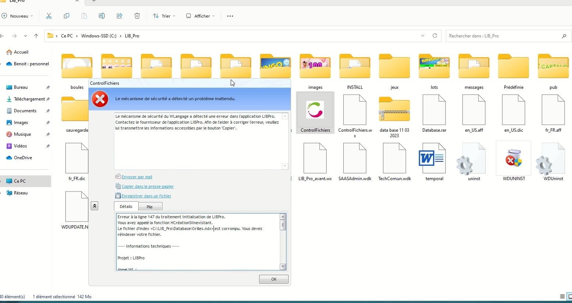Open Vidéos in quick access

20,146
